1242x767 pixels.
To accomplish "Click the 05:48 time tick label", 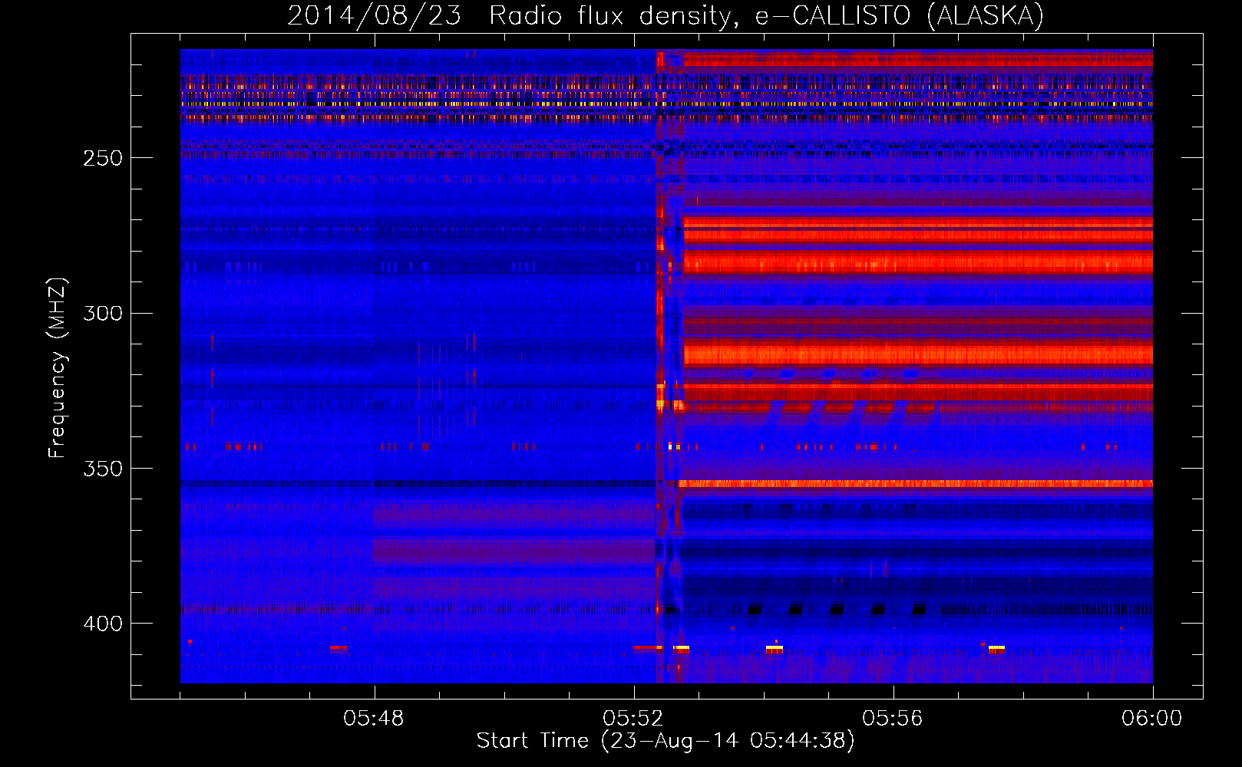I will (x=374, y=719).
